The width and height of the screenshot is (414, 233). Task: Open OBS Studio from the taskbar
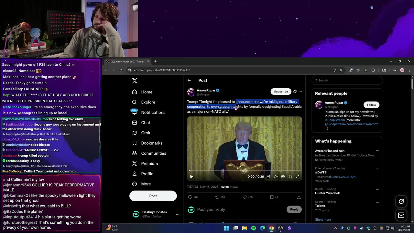tap(280, 228)
